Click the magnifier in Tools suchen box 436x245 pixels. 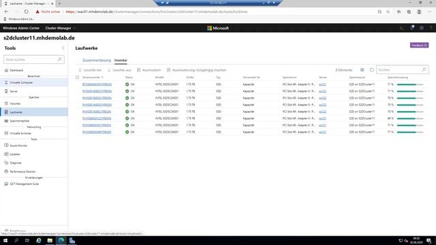point(59,59)
